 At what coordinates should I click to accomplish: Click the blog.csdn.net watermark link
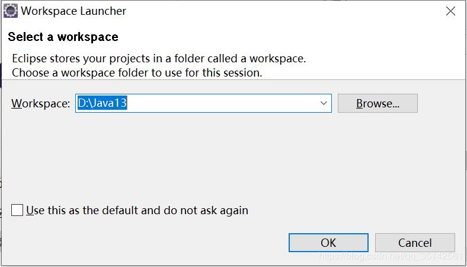pos(390,256)
